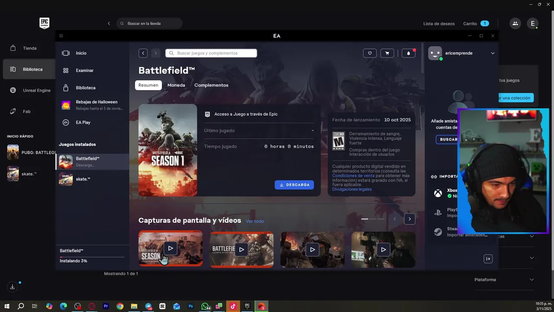
Task: Select the Complementos tab
Action: [x=211, y=85]
